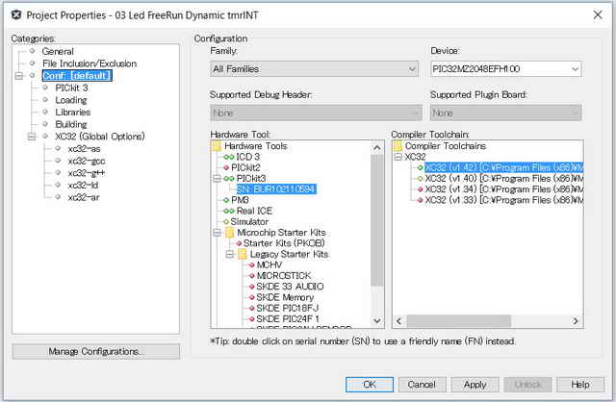Select xc32-as options
Viewport: 616px width, 402px height.
click(x=84, y=149)
